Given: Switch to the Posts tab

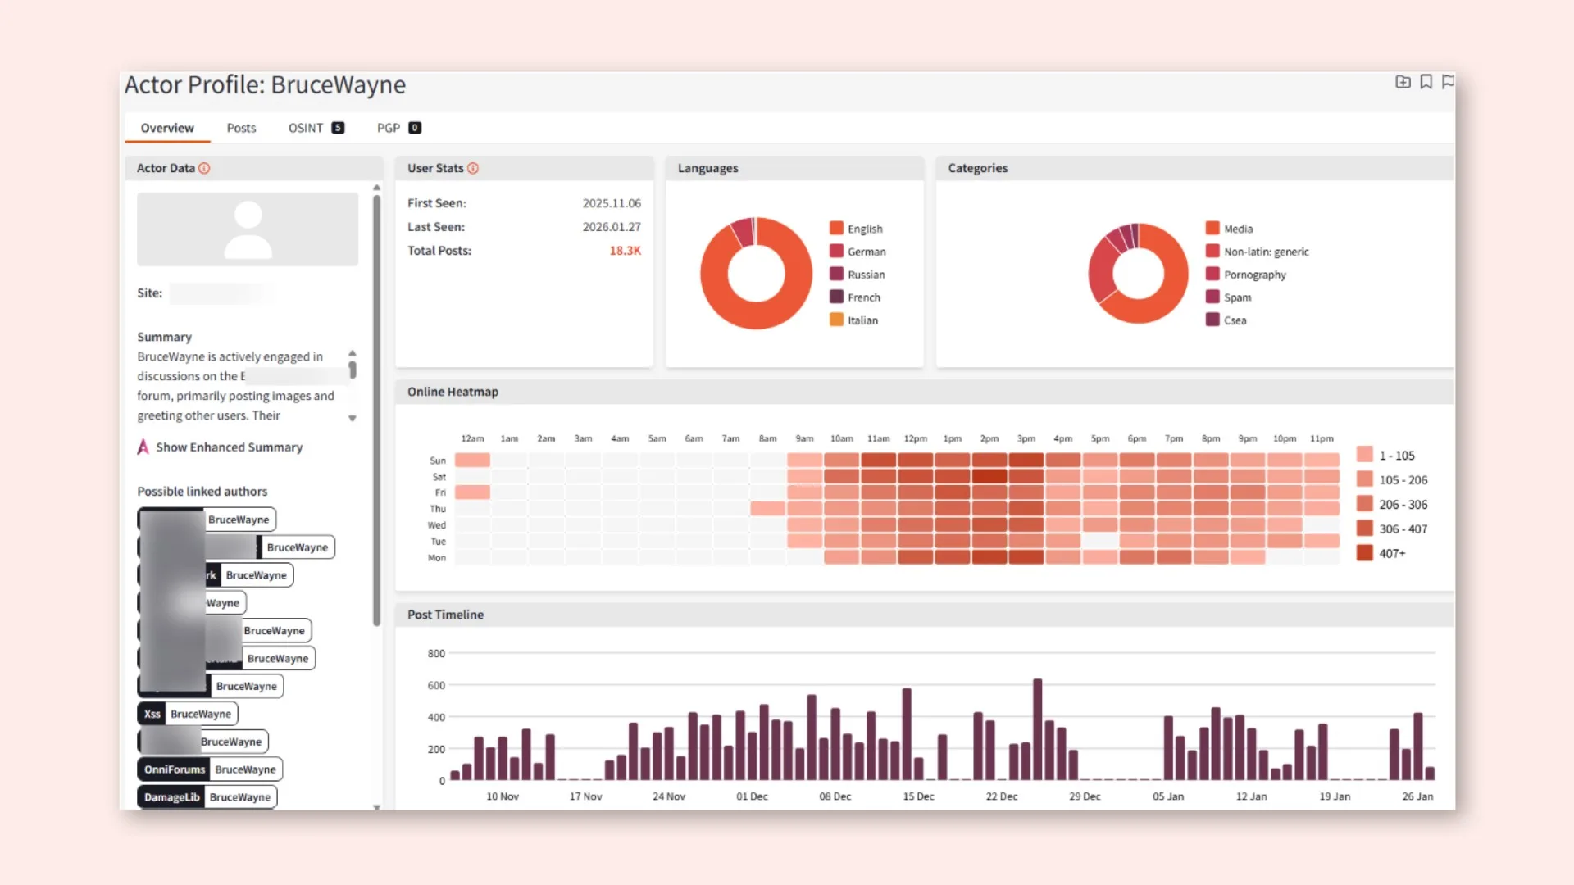Looking at the screenshot, I should (241, 128).
